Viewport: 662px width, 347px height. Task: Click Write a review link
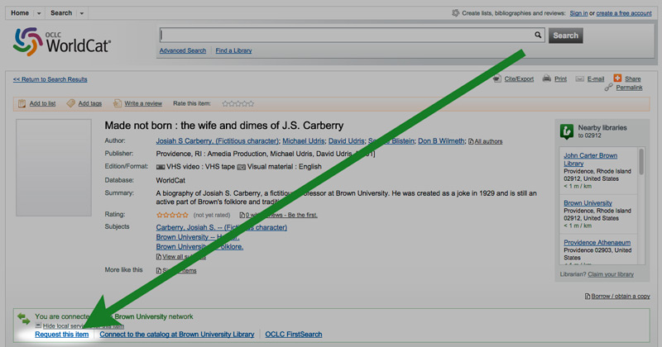[x=143, y=103]
